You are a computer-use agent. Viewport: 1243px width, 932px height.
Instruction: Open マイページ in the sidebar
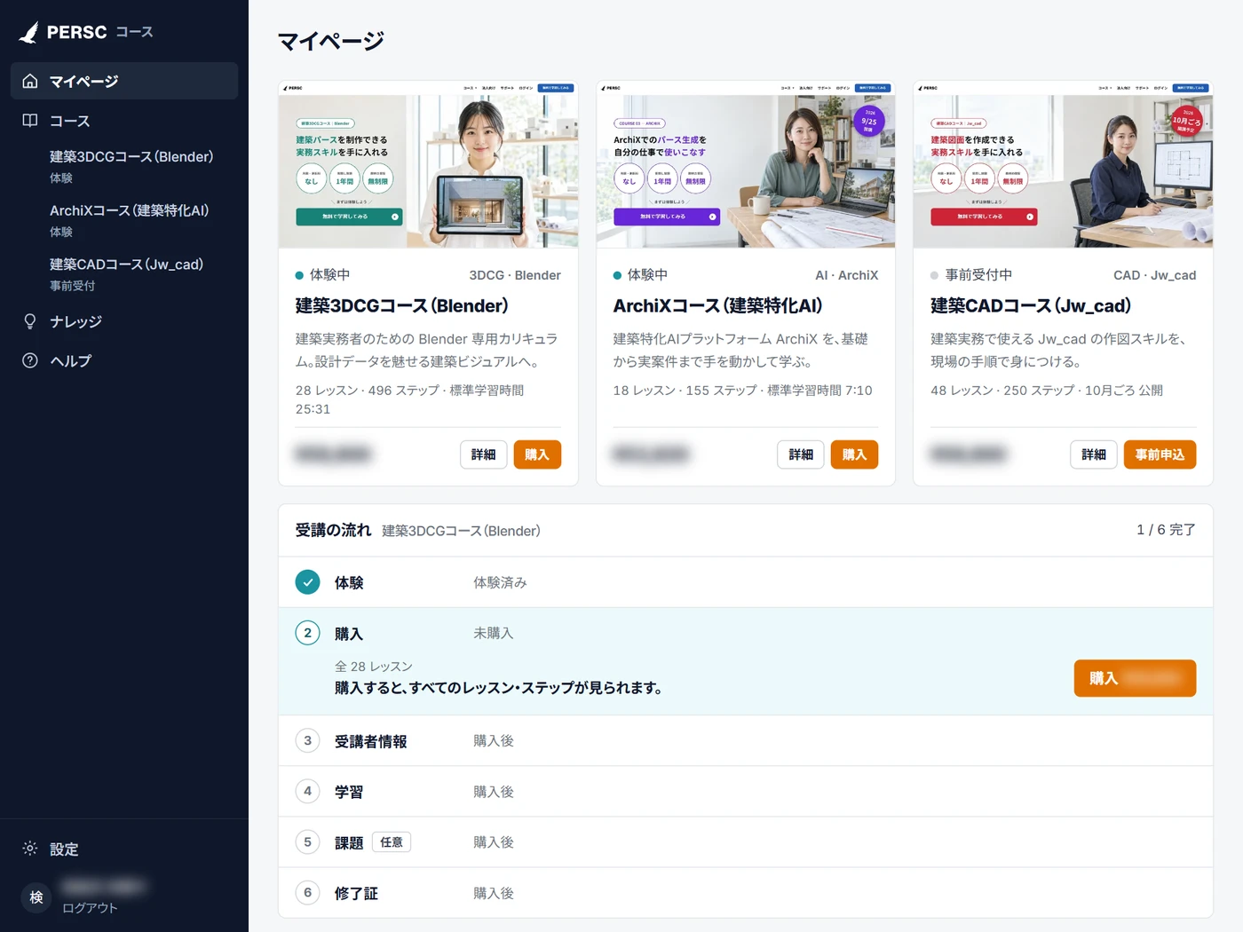click(x=124, y=81)
